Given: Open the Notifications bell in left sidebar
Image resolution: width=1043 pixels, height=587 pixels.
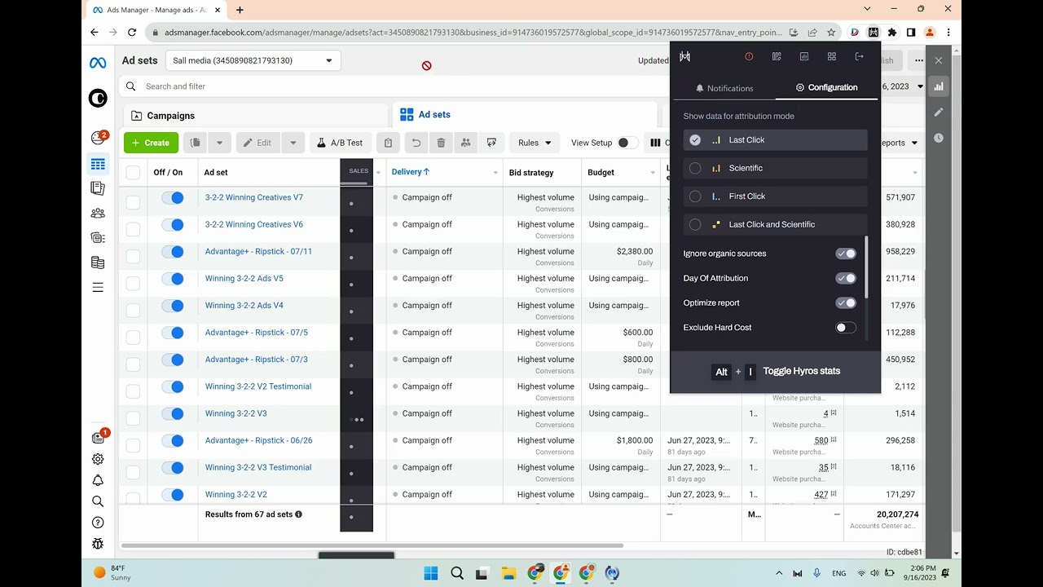Looking at the screenshot, I should tap(98, 480).
